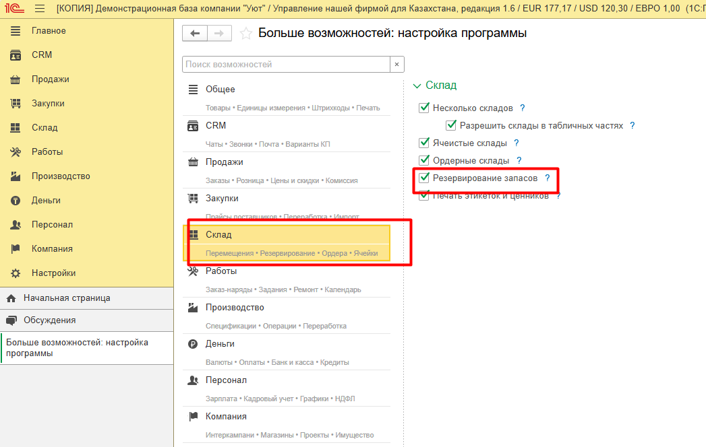Screen dimensions: 706x447
Task: Toggle the Несколько складов checkbox
Action: pyautogui.click(x=424, y=108)
